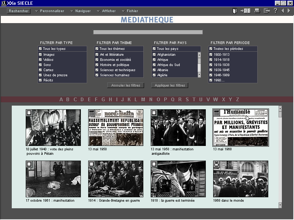Toggle the 'Tous les types' checkbox
Screen dimensions: 294x220
(40, 49)
